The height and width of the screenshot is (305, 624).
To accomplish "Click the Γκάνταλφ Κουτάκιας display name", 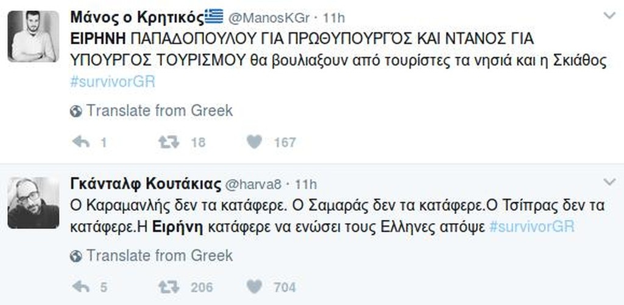I will [145, 182].
